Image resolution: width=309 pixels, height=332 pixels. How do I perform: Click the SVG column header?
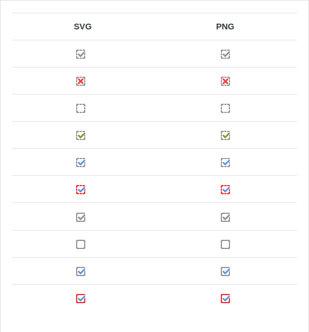pyautogui.click(x=83, y=27)
